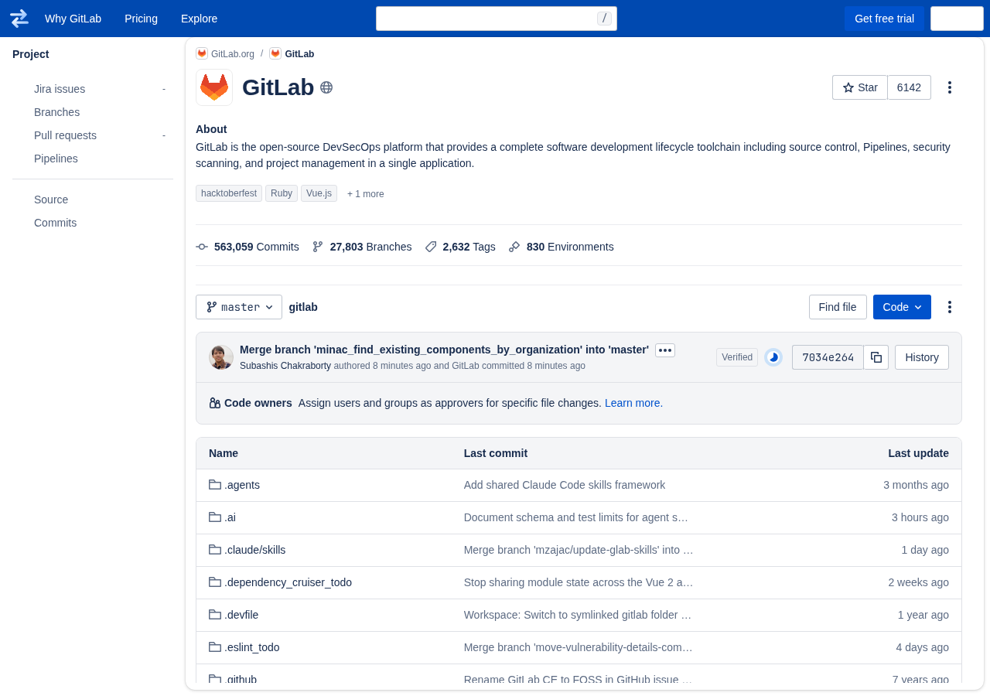Click '3 months ago' in the .agents row
The width and height of the screenshot is (990, 696).
point(916,485)
